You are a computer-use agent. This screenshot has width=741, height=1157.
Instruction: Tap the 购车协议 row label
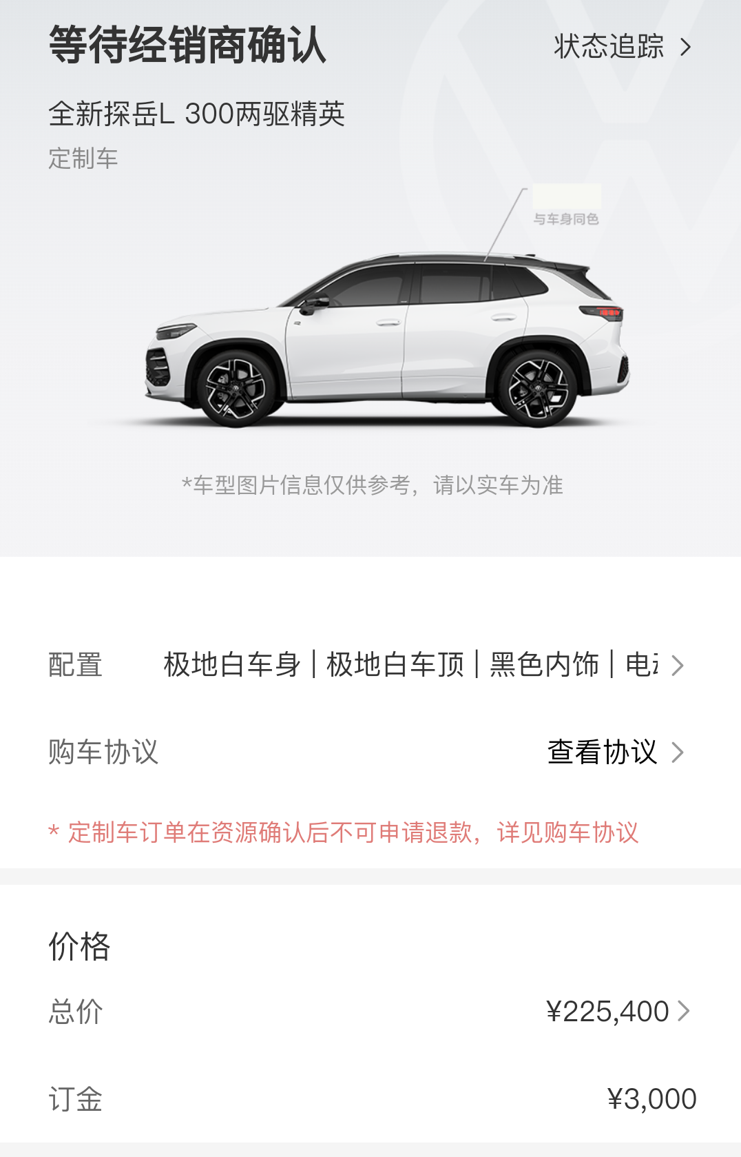[x=103, y=752]
